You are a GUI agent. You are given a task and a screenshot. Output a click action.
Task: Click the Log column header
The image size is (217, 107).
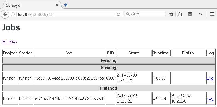click(x=210, y=53)
